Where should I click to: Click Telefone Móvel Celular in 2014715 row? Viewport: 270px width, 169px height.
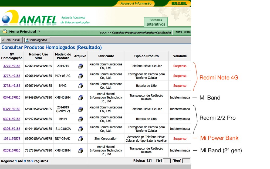[146, 66]
